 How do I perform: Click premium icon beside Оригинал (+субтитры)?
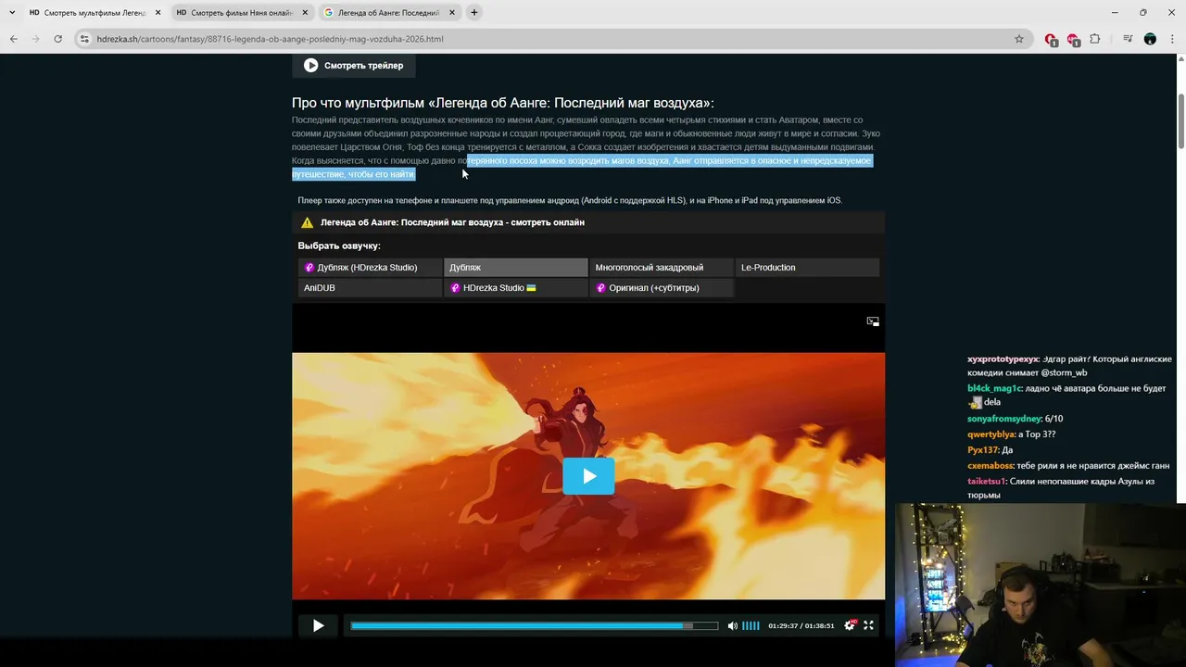[x=601, y=288]
